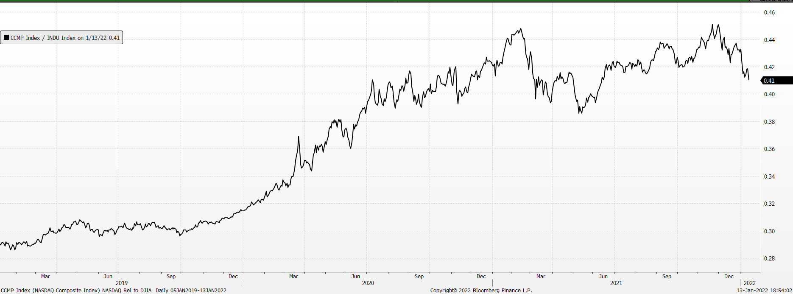Click the 2020 year label on time axis
This screenshot has width=793, height=294.
tap(368, 283)
